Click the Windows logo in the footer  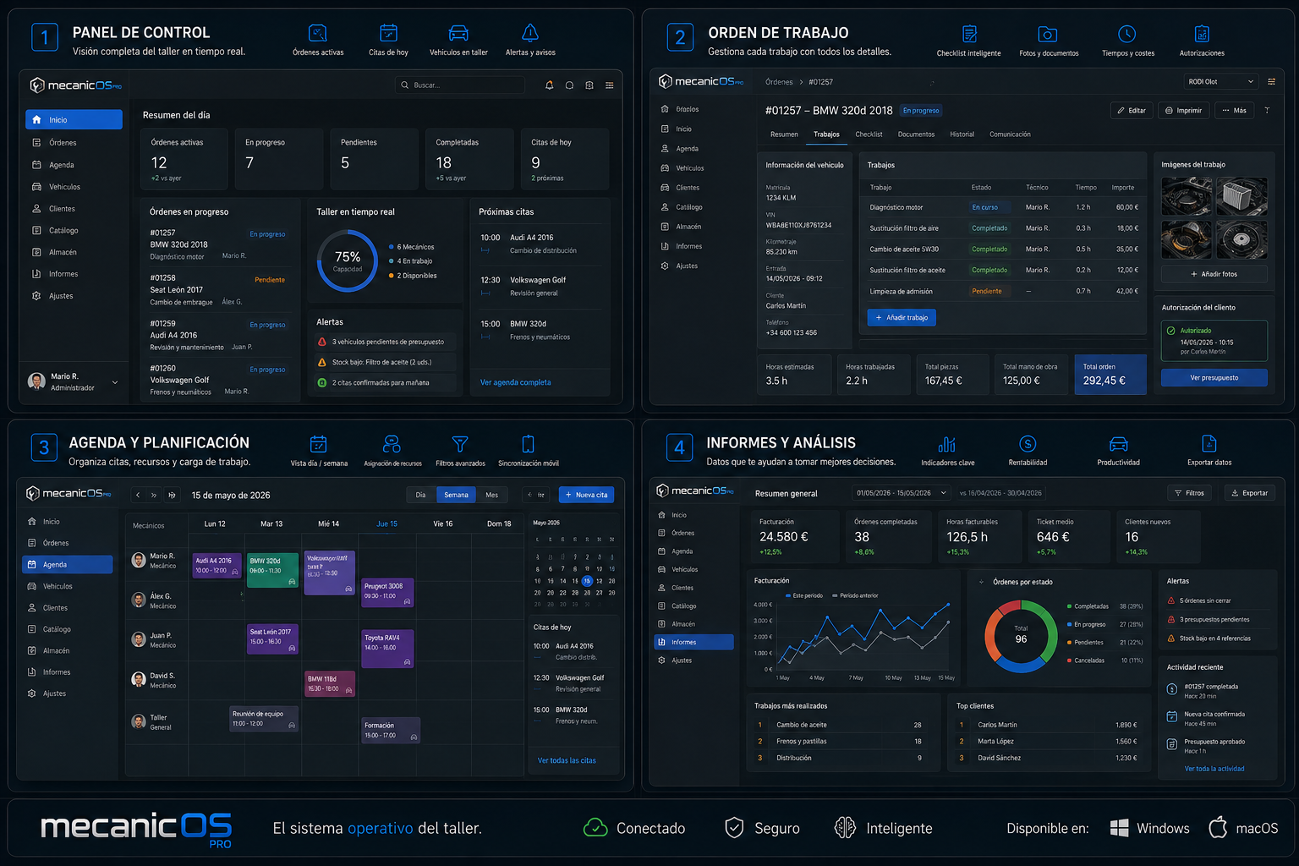[1119, 828]
